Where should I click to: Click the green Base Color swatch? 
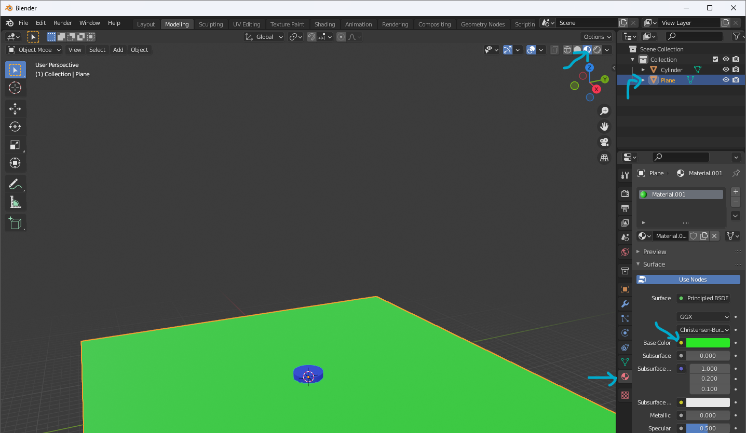(x=708, y=343)
